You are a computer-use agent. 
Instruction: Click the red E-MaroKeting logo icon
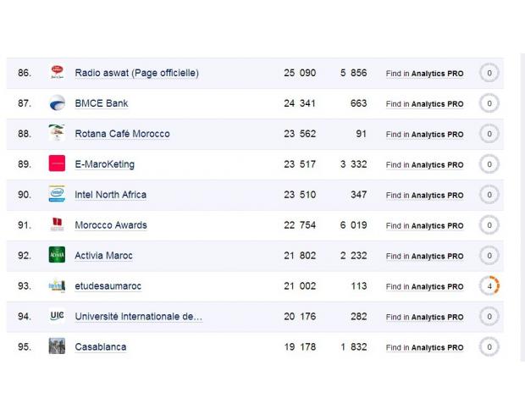point(57,163)
